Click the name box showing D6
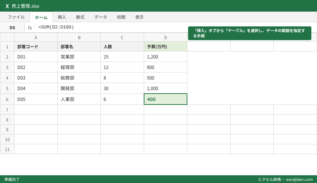317x183 pixels. (x=12, y=28)
